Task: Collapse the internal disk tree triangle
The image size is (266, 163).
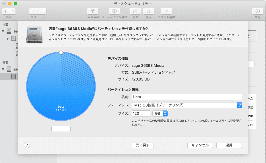Action: (x=3, y=31)
